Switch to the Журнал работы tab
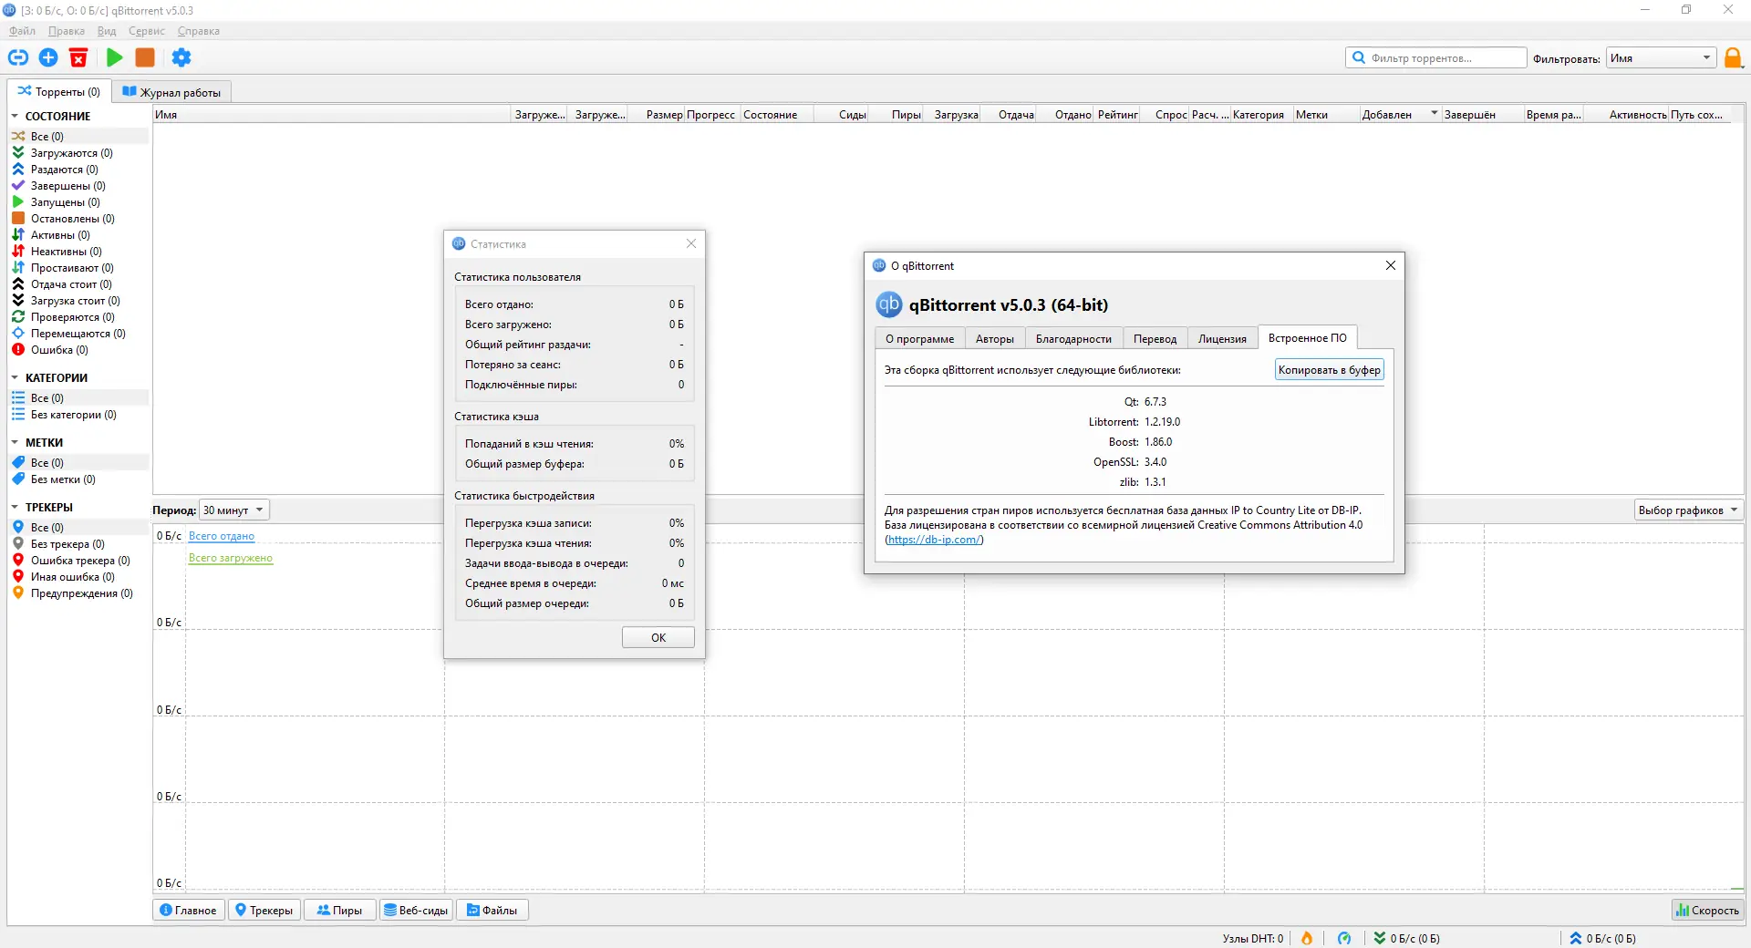This screenshot has width=1751, height=948. [172, 92]
